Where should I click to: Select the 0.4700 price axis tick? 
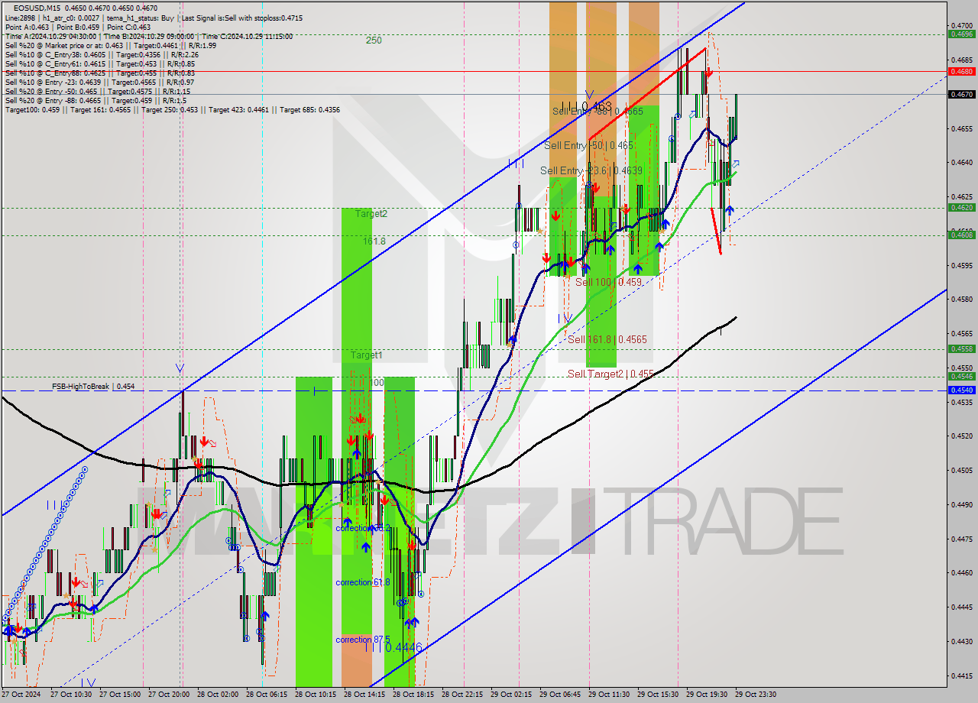961,25
